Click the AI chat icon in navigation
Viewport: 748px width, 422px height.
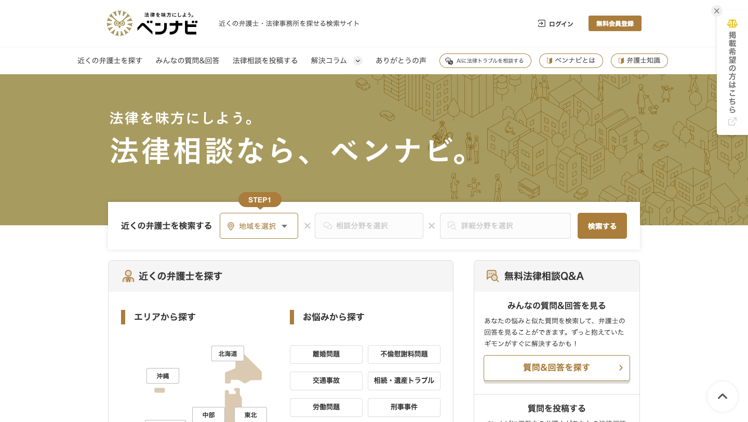tap(449, 61)
